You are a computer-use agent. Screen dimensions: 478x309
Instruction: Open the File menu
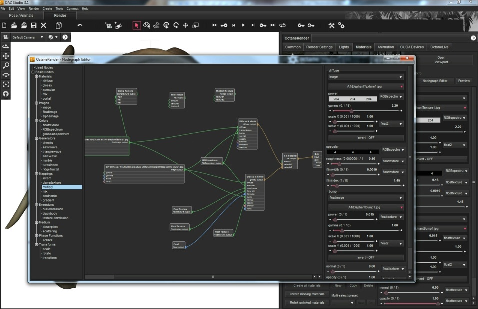pos(3,9)
